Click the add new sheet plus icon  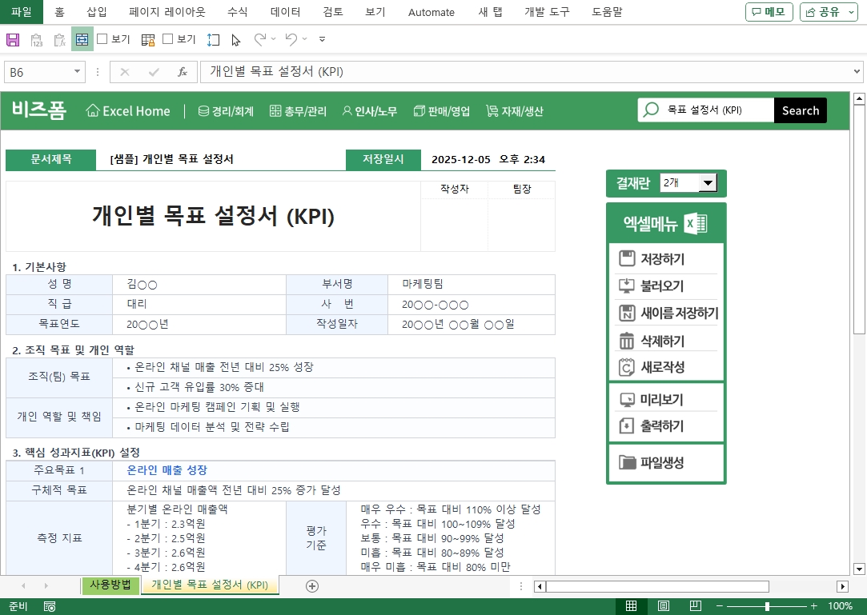click(312, 586)
